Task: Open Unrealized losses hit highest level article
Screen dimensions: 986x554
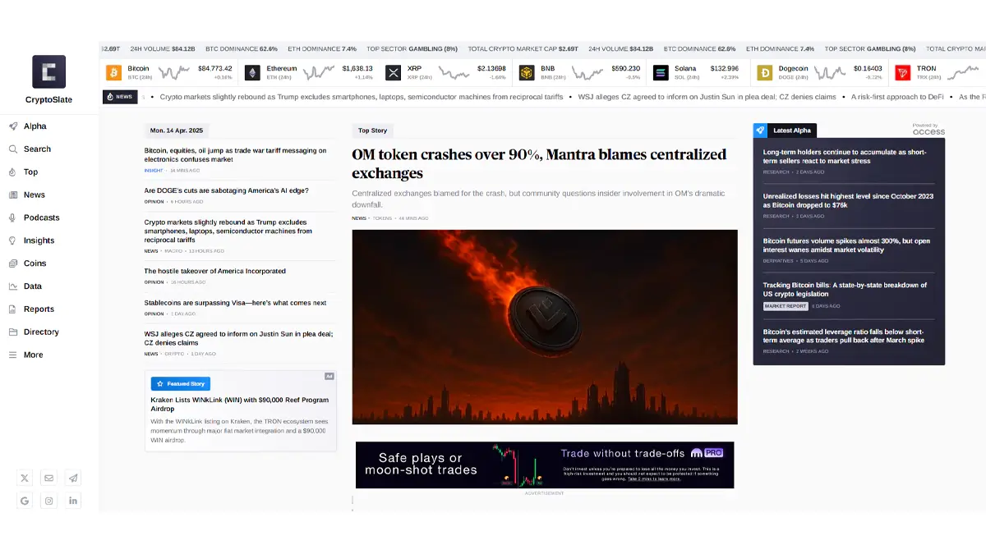Action: point(848,200)
